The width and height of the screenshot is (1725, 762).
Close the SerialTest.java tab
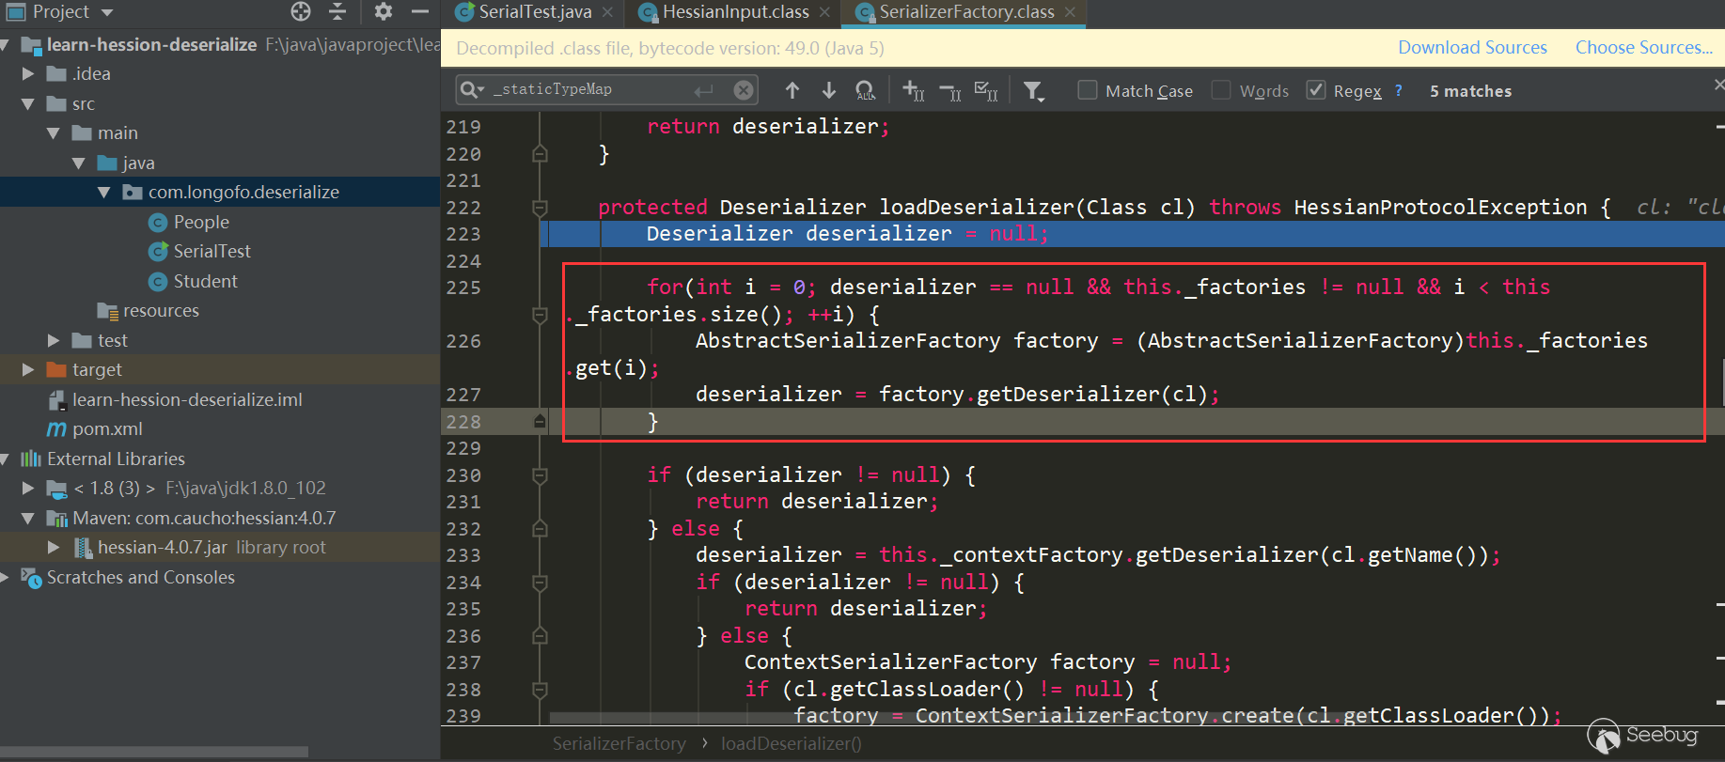[607, 12]
